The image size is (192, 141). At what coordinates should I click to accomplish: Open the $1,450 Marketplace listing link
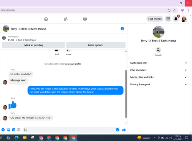(x=22, y=40)
